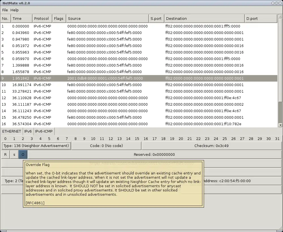Image resolution: width=283 pixels, height=232 pixels.
Task: Click the window minimize button
Action: [x=273, y=3]
